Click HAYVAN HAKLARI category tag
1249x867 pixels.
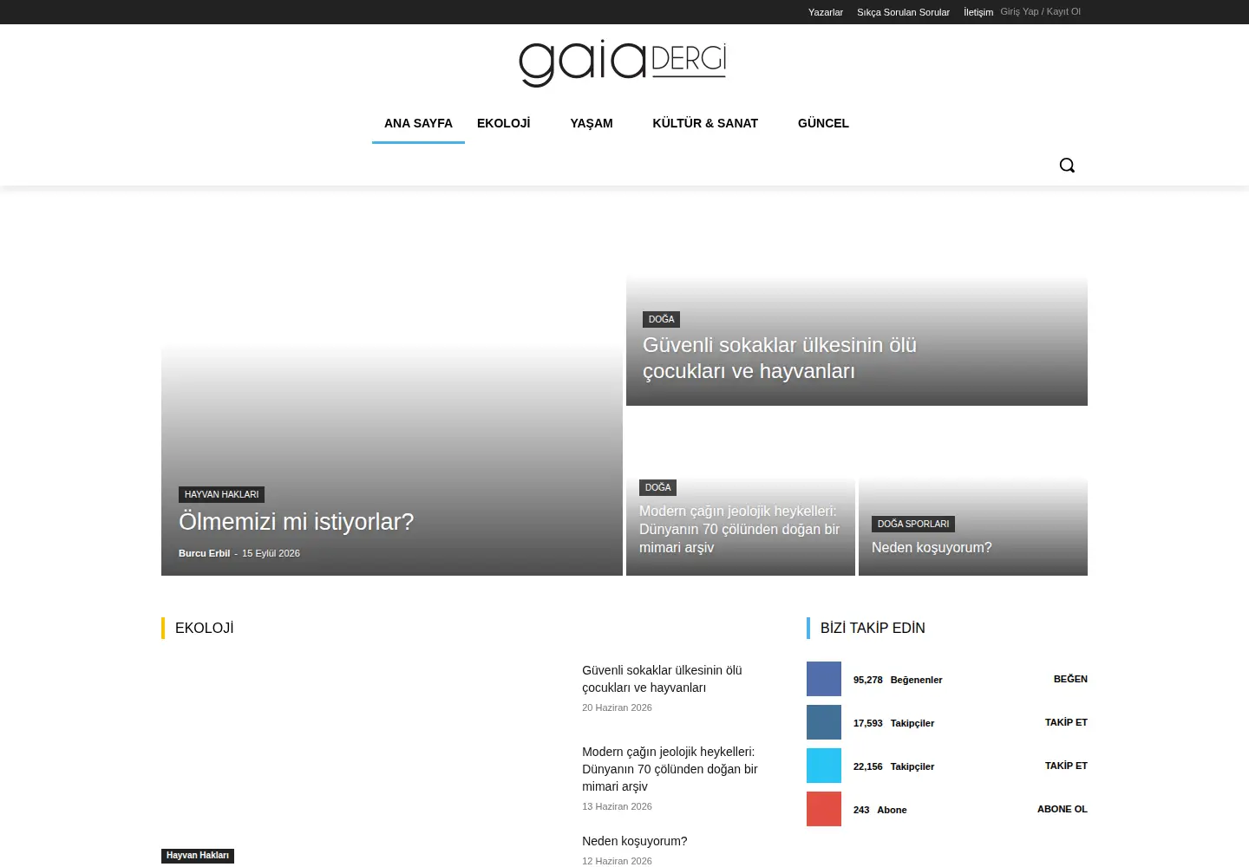(221, 494)
